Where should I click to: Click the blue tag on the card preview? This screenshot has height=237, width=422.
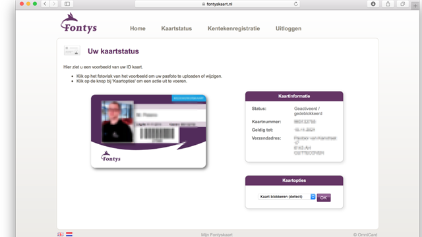189,98
